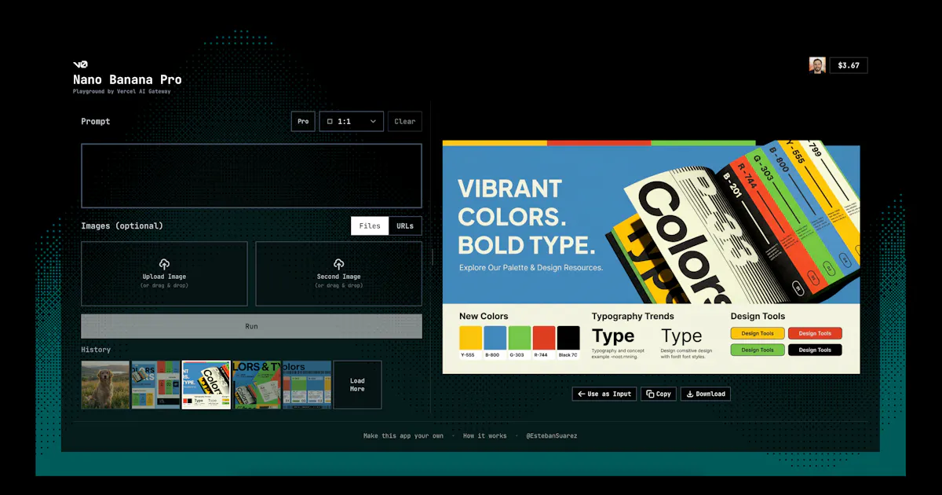This screenshot has height=495, width=942.
Task: Click the Upload Image cloud icon
Action: click(164, 264)
